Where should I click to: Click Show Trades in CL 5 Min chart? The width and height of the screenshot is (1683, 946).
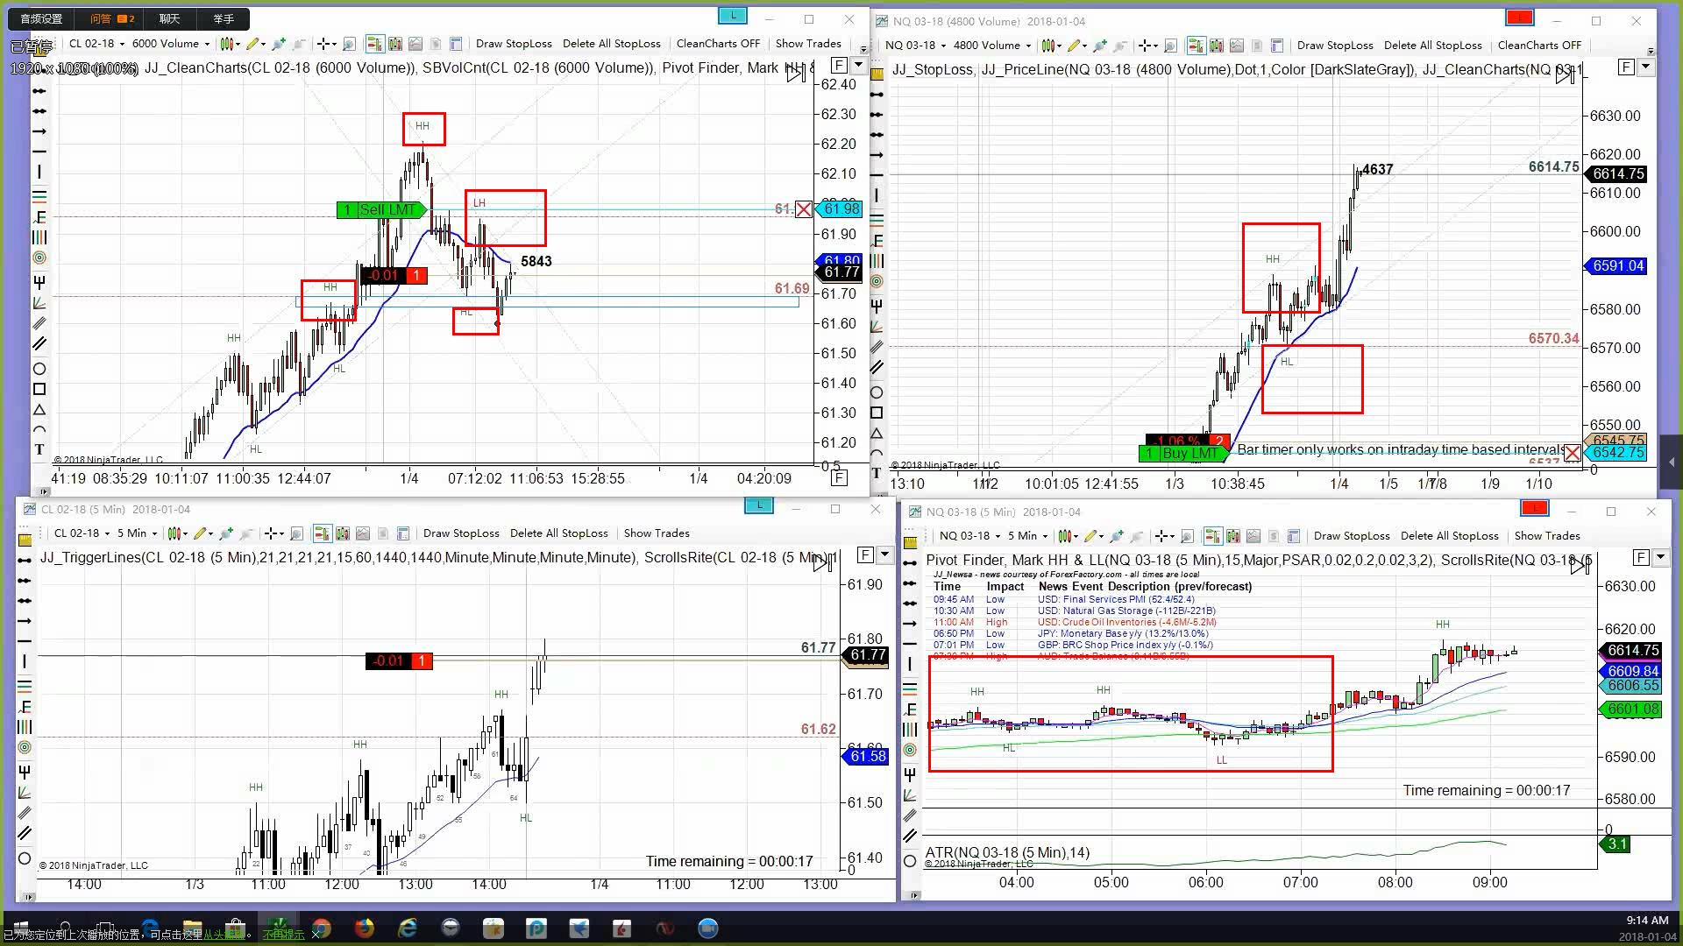pyautogui.click(x=656, y=533)
